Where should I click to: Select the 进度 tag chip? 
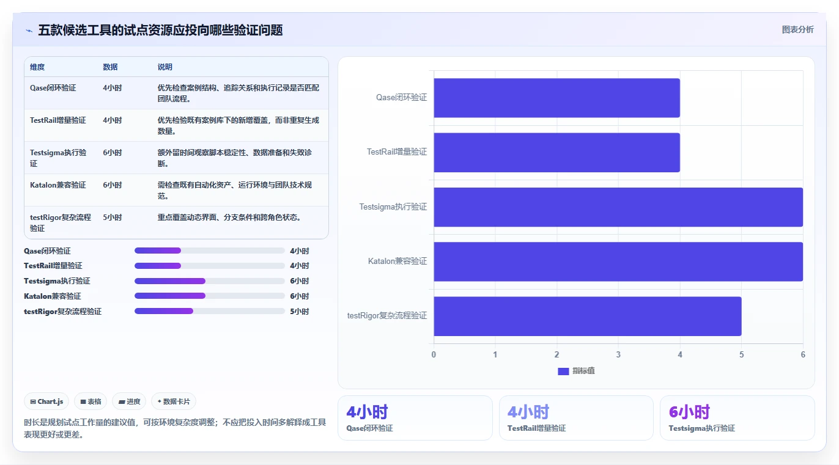(x=129, y=401)
